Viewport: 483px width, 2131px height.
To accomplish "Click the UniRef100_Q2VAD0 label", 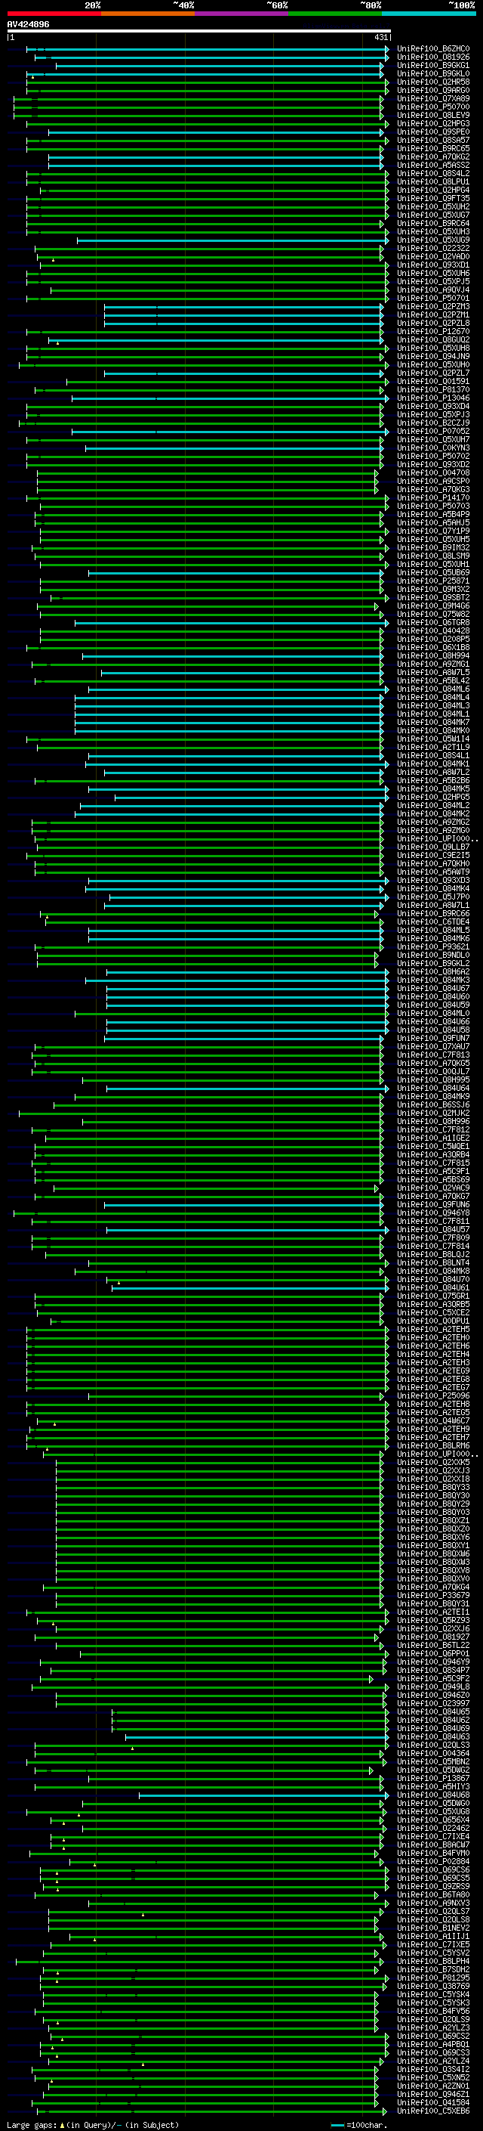I will [x=433, y=256].
